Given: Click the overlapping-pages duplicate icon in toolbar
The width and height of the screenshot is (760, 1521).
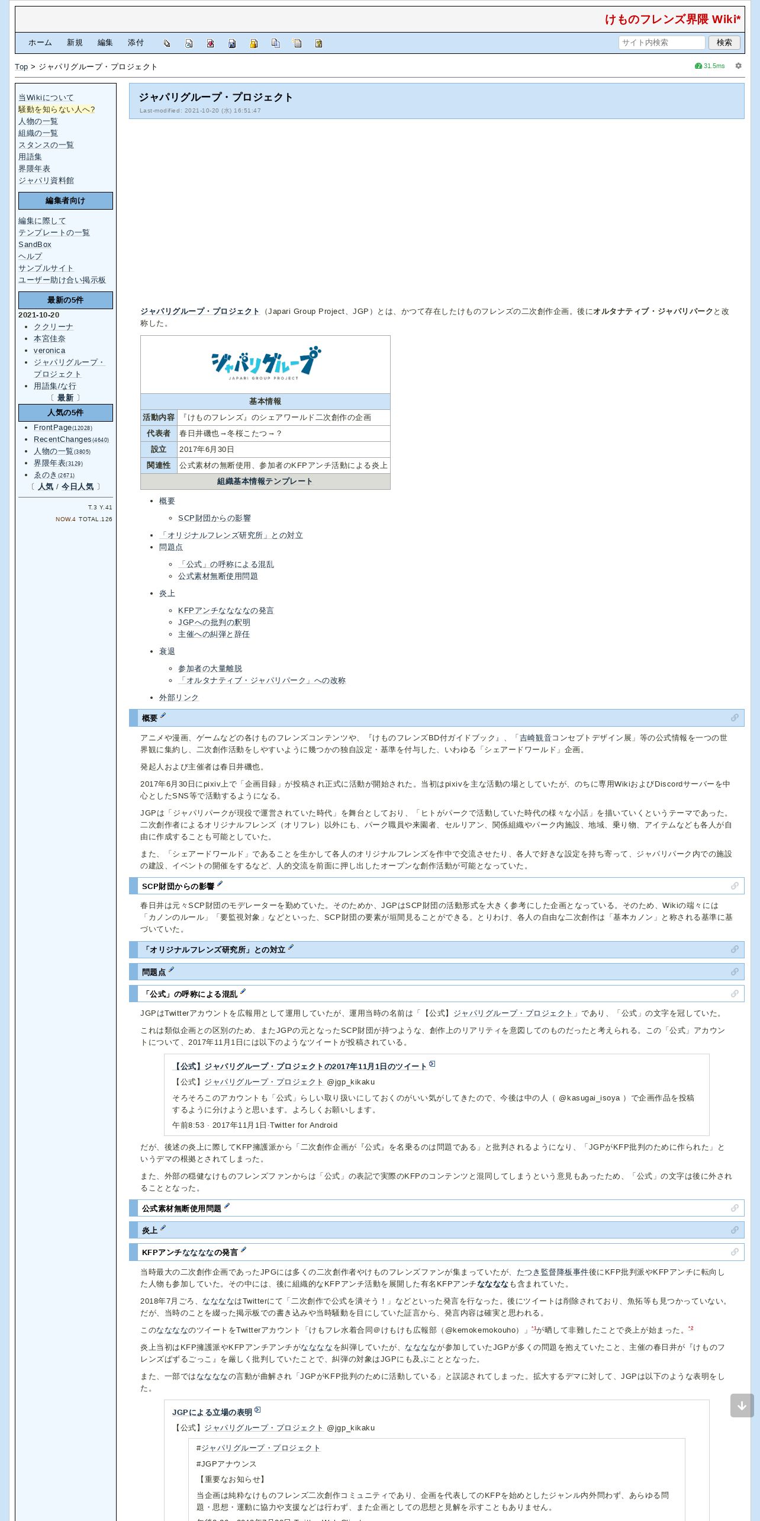Looking at the screenshot, I should 167,43.
